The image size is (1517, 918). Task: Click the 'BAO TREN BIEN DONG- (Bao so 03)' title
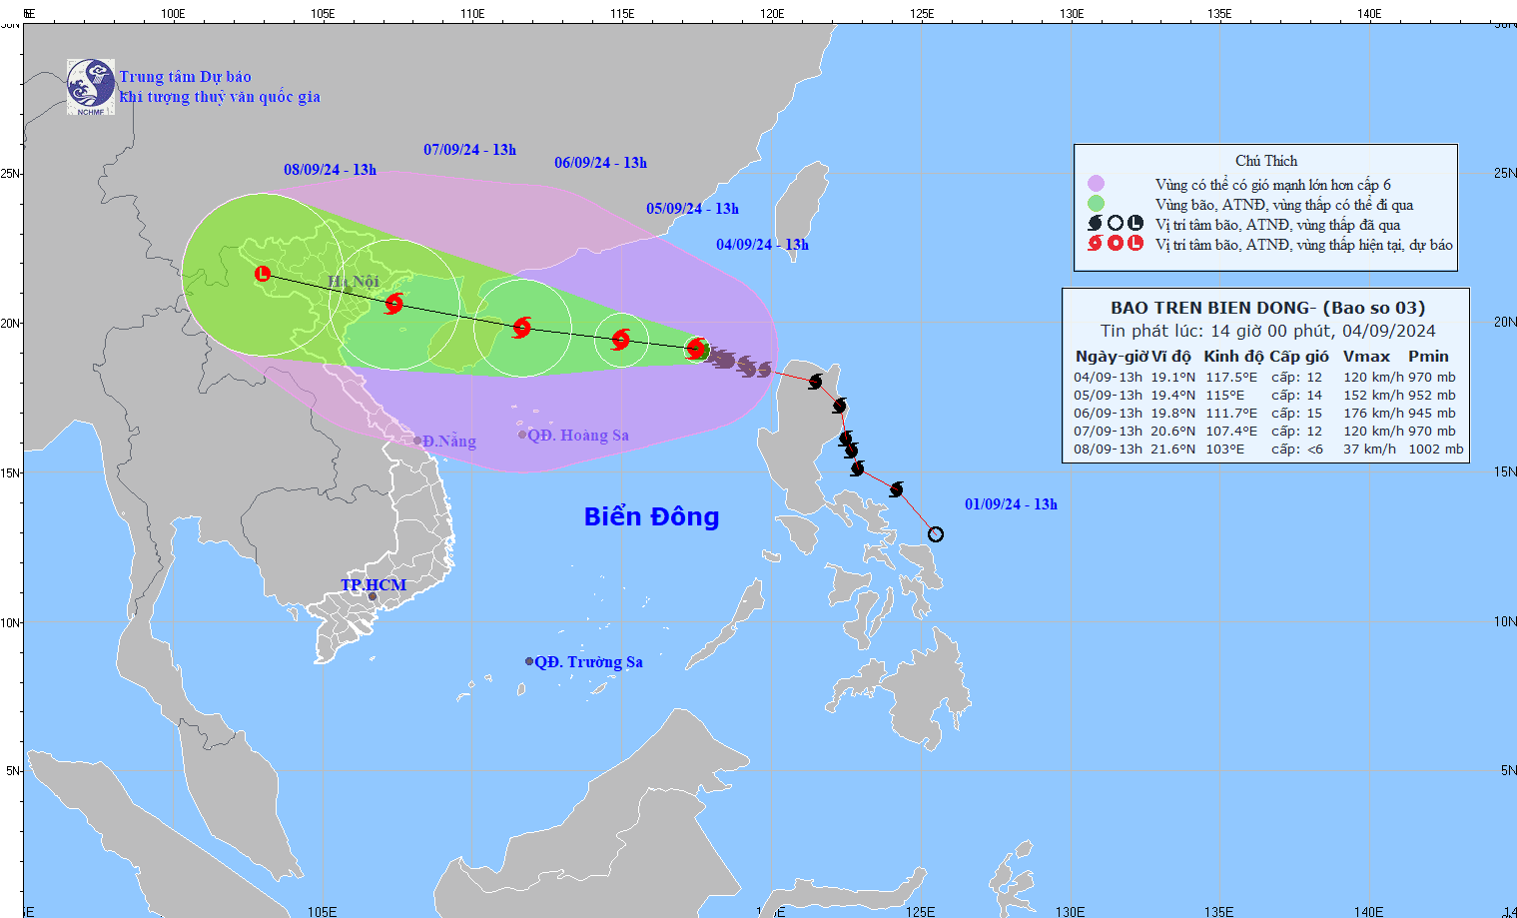[x=1267, y=308]
